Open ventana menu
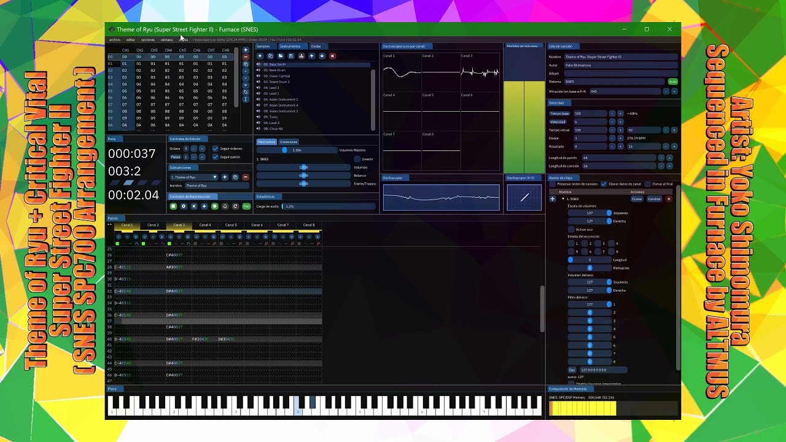 coord(166,40)
